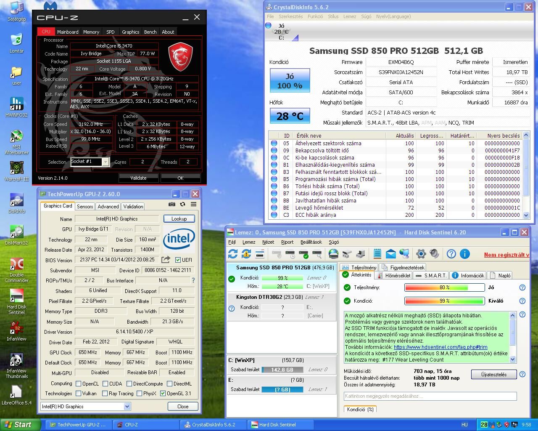Open Double Commander desktop icon
The height and width of the screenshot is (431, 538).
coord(16,269)
